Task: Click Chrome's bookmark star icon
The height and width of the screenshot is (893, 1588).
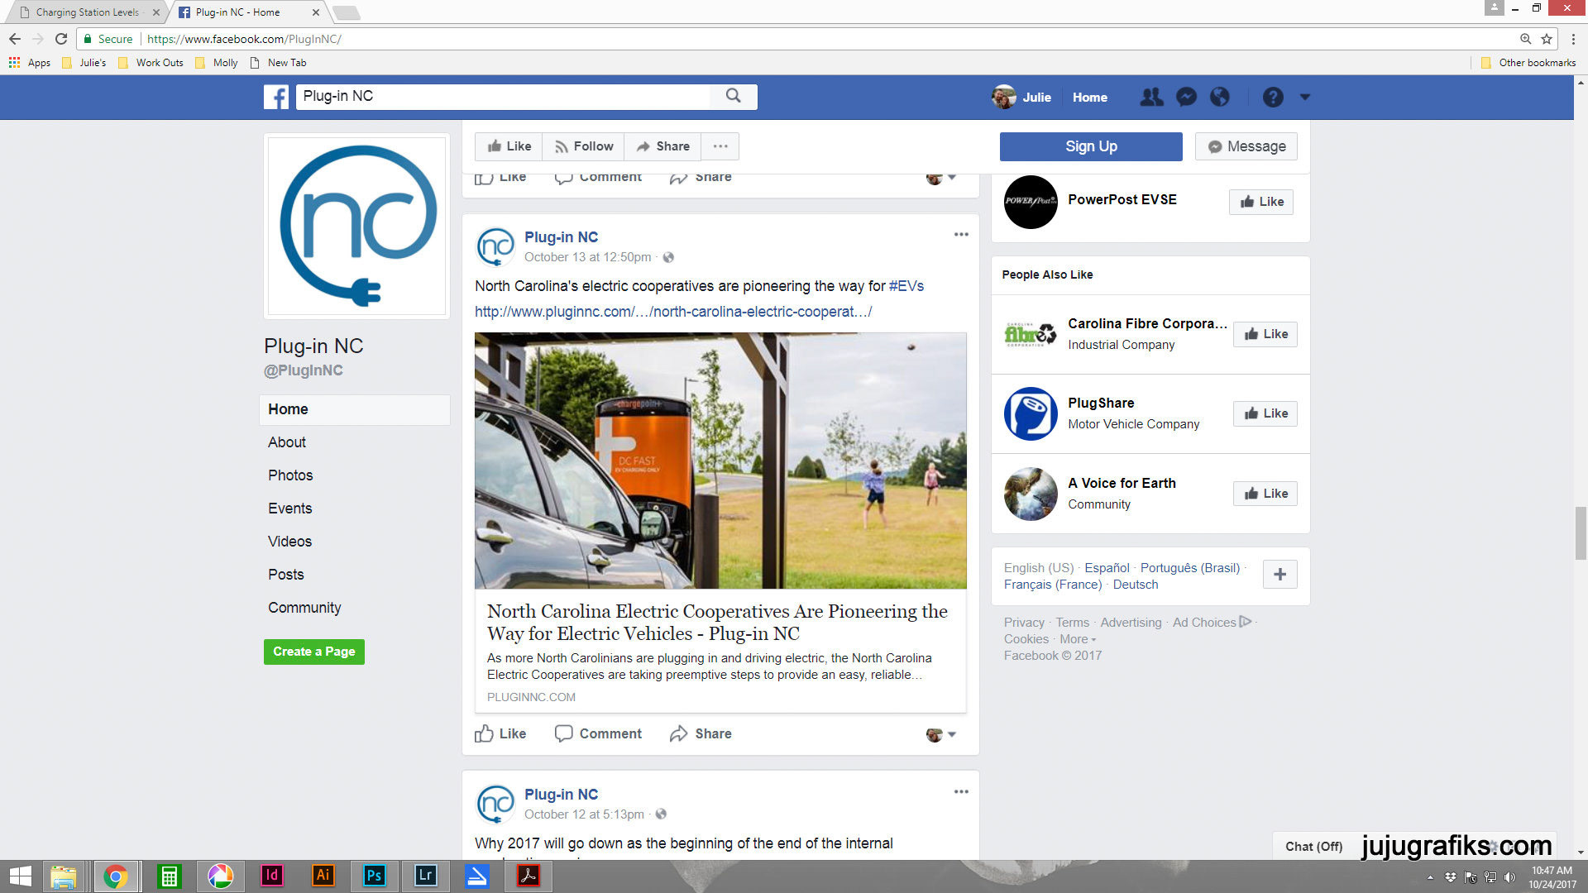Action: tap(1546, 39)
